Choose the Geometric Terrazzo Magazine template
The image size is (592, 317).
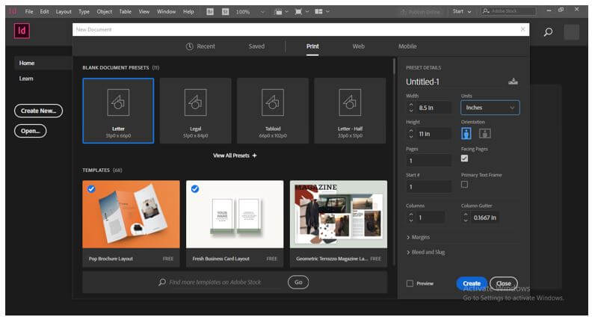point(339,224)
